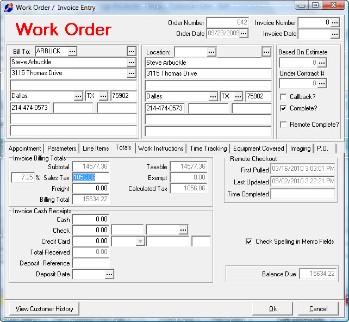Click the Total Received value 0.00
349x322 pixels.
coord(91,252)
